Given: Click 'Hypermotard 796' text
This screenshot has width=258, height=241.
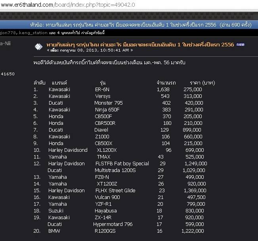Looking at the screenshot, I should click(x=113, y=224).
